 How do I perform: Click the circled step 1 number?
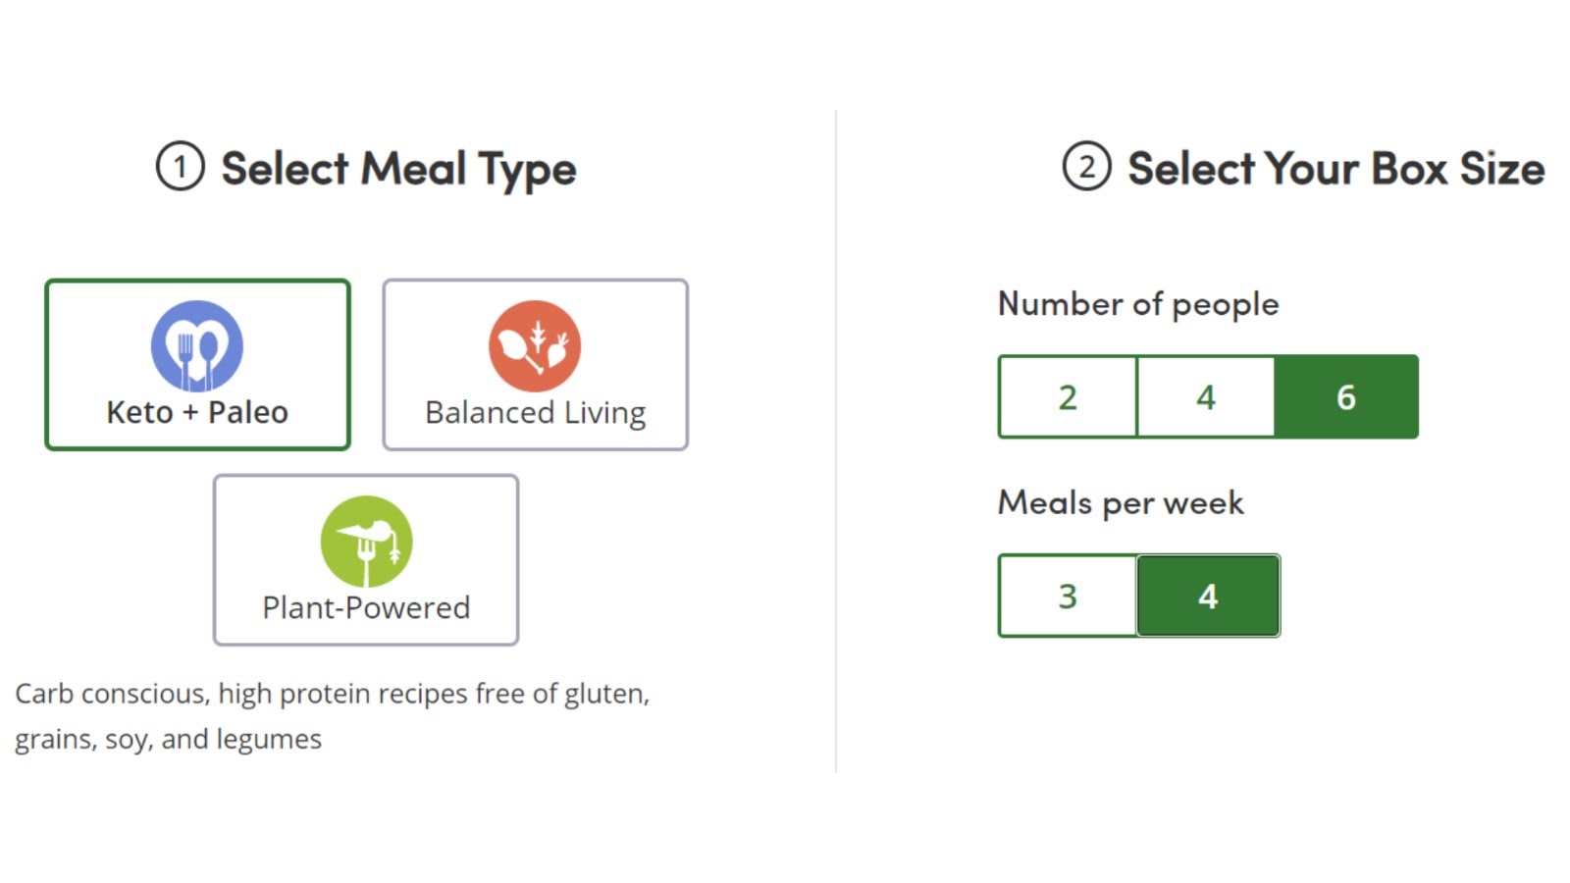180,167
